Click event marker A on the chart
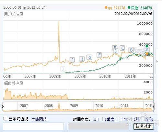 coord(147,50)
